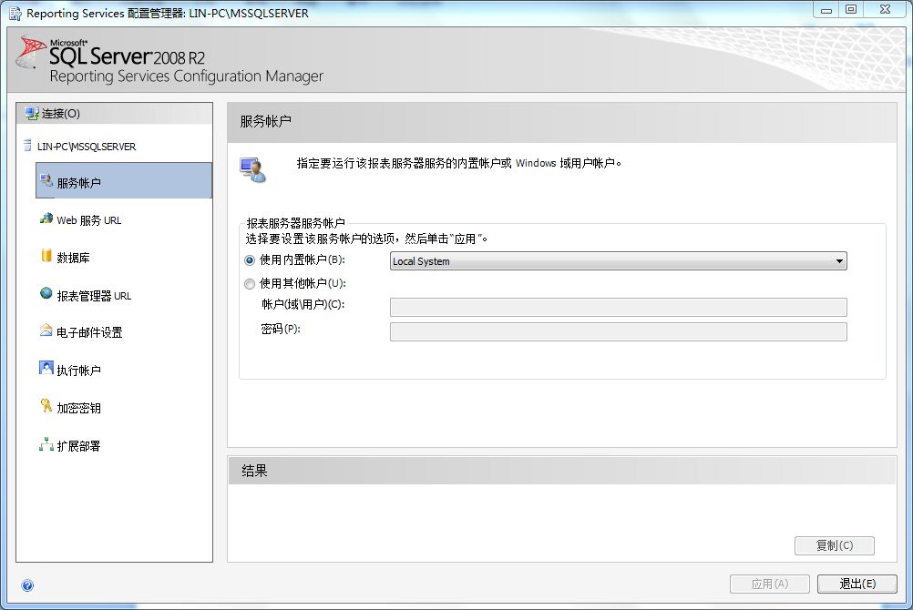The height and width of the screenshot is (610, 913).
Task: Click the Web 服务 URL sidebar icon
Action: (x=46, y=219)
